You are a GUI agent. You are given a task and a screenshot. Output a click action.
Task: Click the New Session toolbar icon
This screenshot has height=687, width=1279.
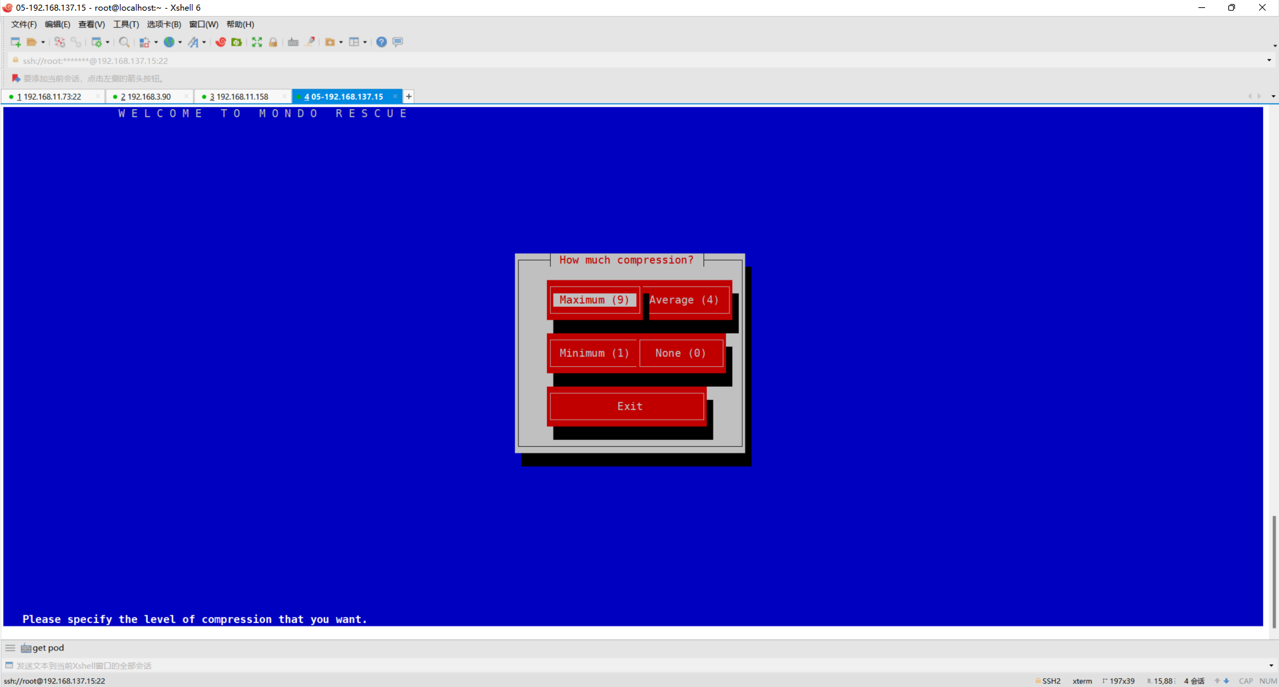15,42
